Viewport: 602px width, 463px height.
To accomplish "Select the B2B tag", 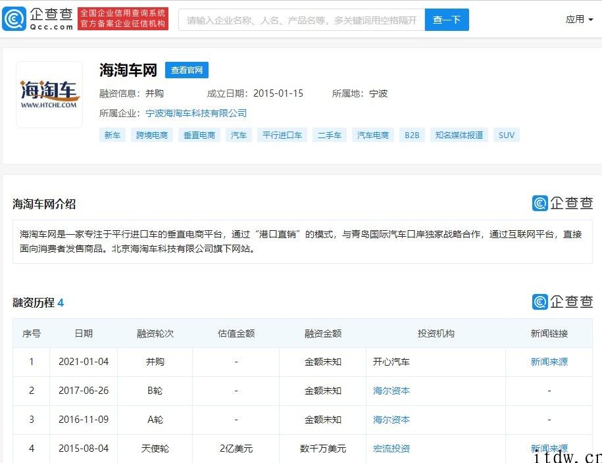I will click(x=412, y=135).
